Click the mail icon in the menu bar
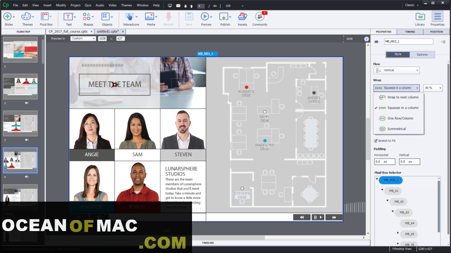Viewport: 451px width, 253px height. click(x=178, y=6)
